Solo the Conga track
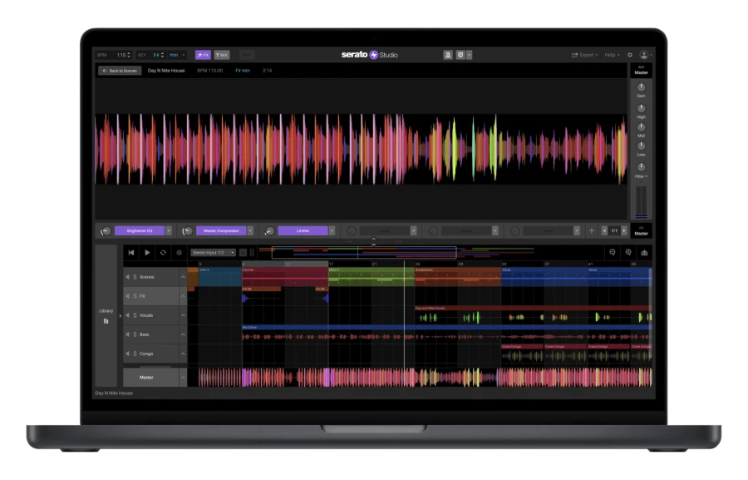Viewport: 748px width, 480px height. [135, 354]
